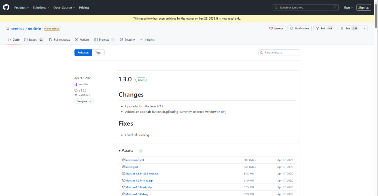Select the Releases view button
This screenshot has width=378, height=196.
83,52
